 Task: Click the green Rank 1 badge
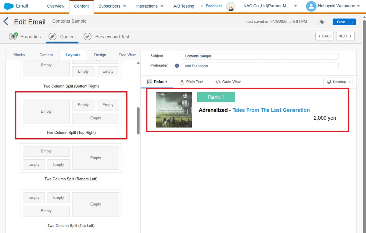coord(216,97)
